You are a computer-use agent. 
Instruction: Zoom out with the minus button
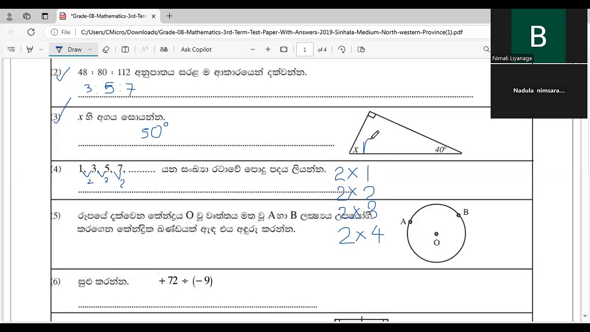(x=253, y=49)
